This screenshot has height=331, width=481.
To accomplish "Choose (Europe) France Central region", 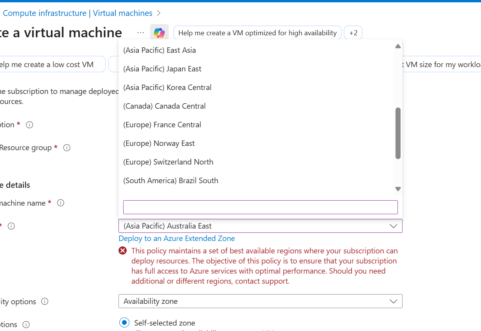I will pyautogui.click(x=162, y=125).
